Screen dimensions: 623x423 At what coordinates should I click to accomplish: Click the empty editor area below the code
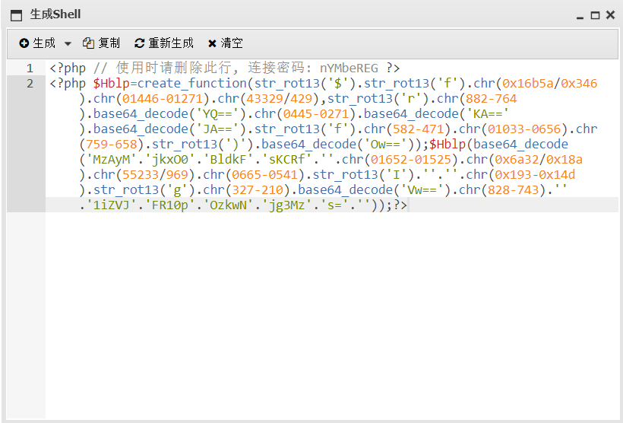click(x=327, y=312)
